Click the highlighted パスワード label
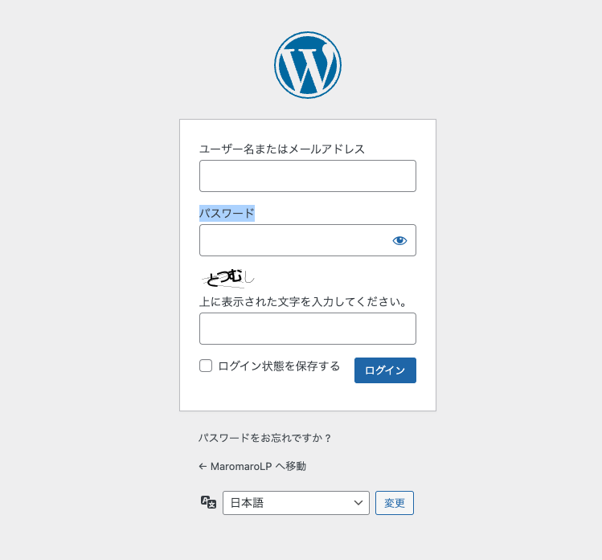602x560 pixels. pos(227,213)
